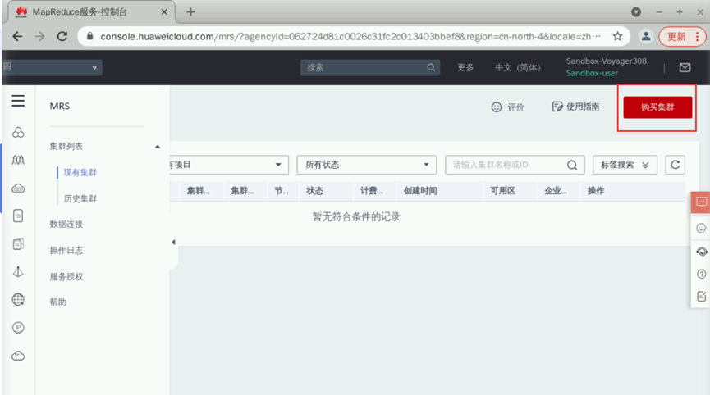The width and height of the screenshot is (710, 395).
Task: Click the storage disk sidebar icon
Action: (x=18, y=216)
